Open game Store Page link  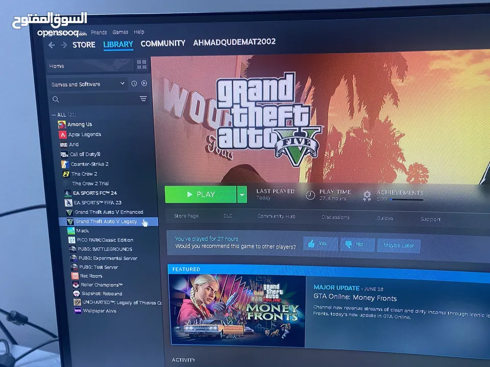186,216
